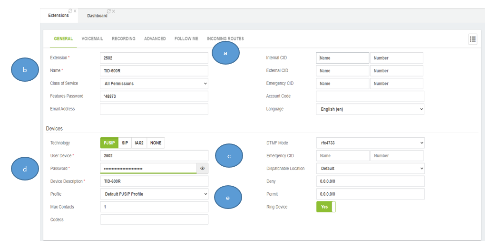This screenshot has width=489, height=247.
Task: Click the Internal CID Name field
Action: [x=342, y=58]
